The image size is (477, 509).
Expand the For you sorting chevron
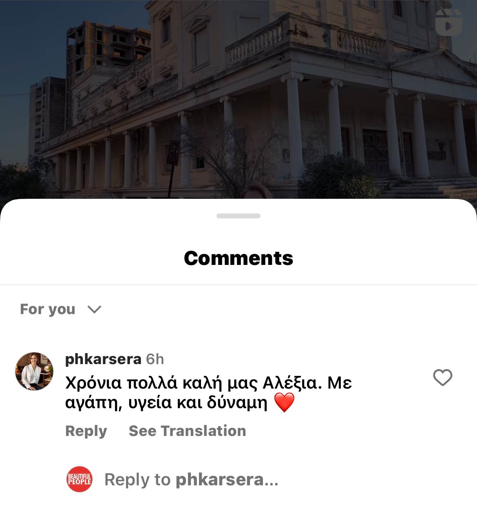click(x=94, y=309)
